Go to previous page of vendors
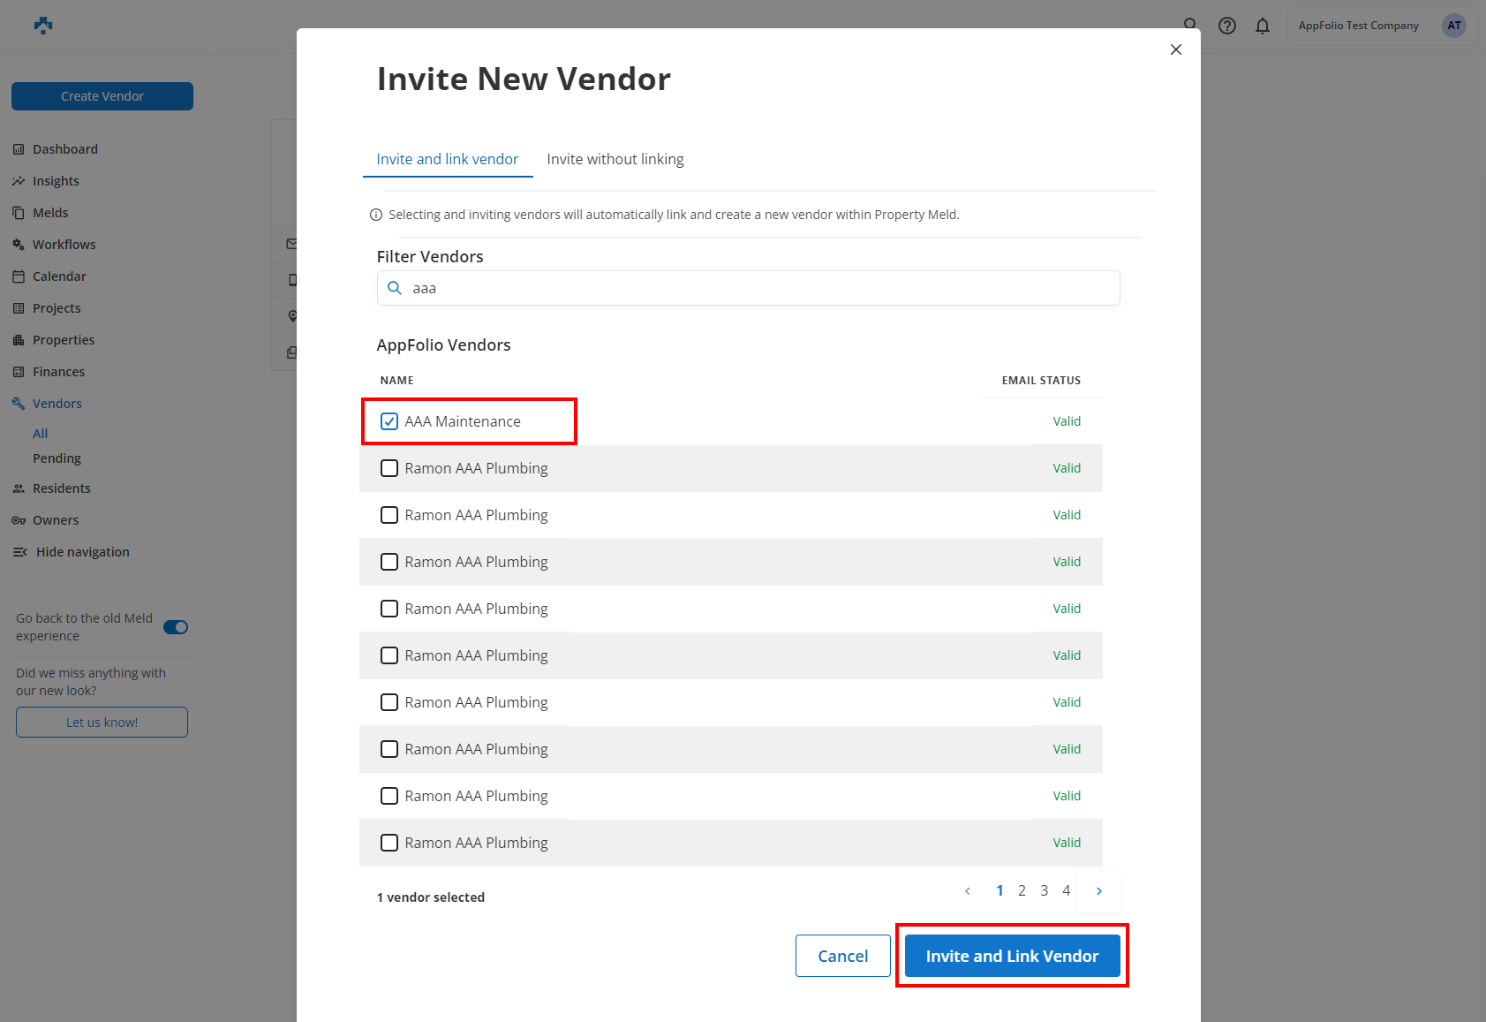This screenshot has height=1022, width=1486. pos(968,890)
